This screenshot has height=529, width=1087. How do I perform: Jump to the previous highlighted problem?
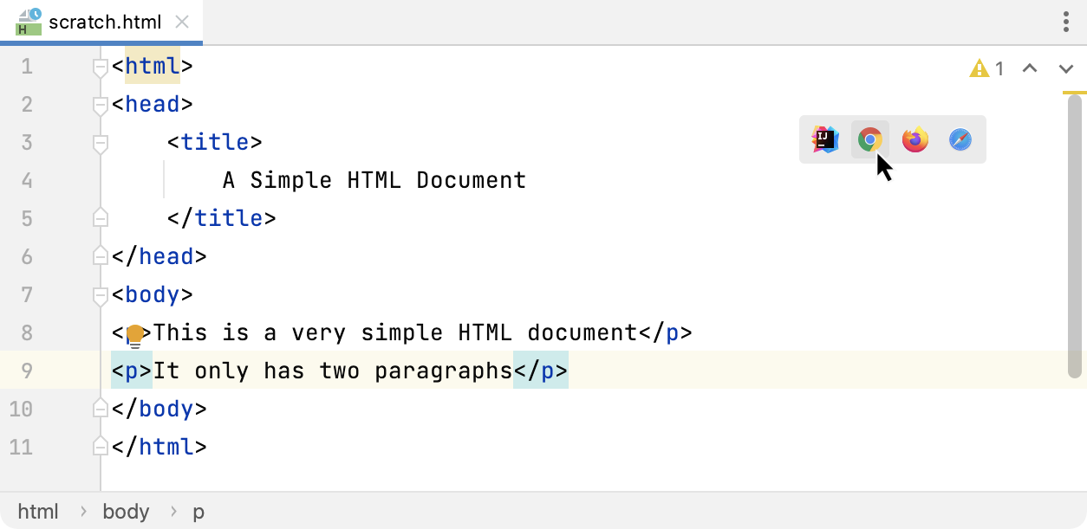(x=1030, y=68)
